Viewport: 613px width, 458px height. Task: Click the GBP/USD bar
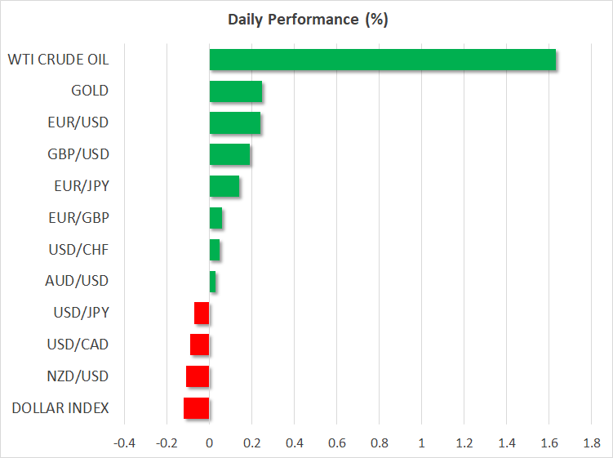tap(229, 154)
